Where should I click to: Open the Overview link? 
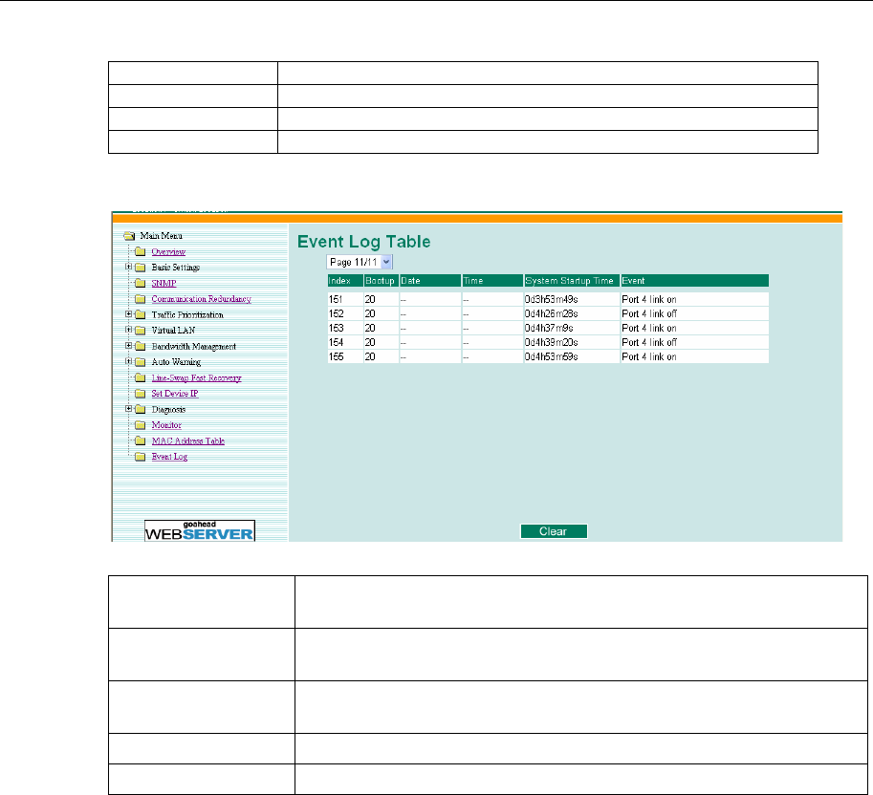point(168,252)
